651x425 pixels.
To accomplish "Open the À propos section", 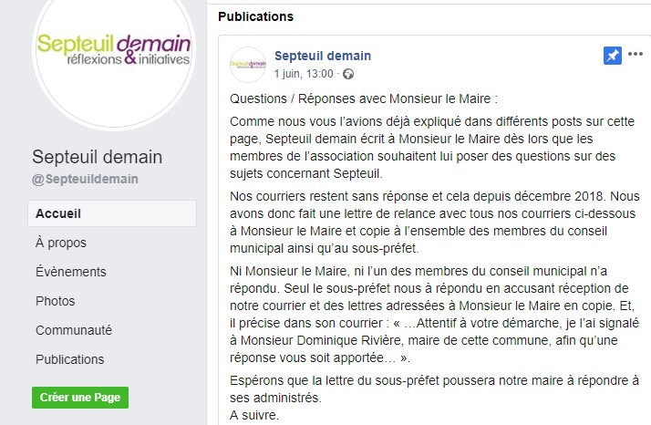I will pyautogui.click(x=61, y=243).
